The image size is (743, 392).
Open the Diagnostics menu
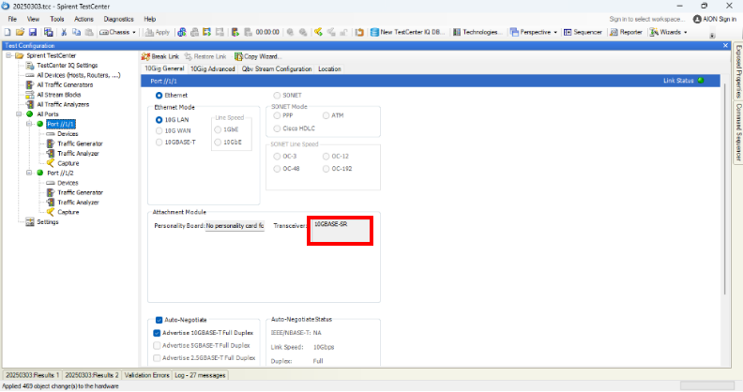pyautogui.click(x=118, y=19)
